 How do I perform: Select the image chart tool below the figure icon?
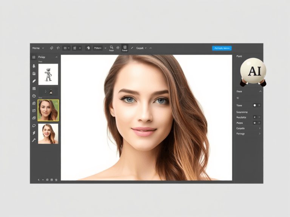coord(34,73)
